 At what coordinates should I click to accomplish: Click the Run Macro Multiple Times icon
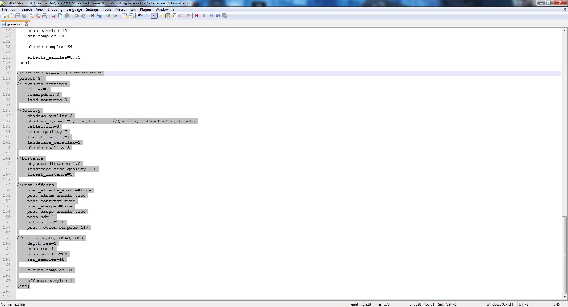click(218, 16)
